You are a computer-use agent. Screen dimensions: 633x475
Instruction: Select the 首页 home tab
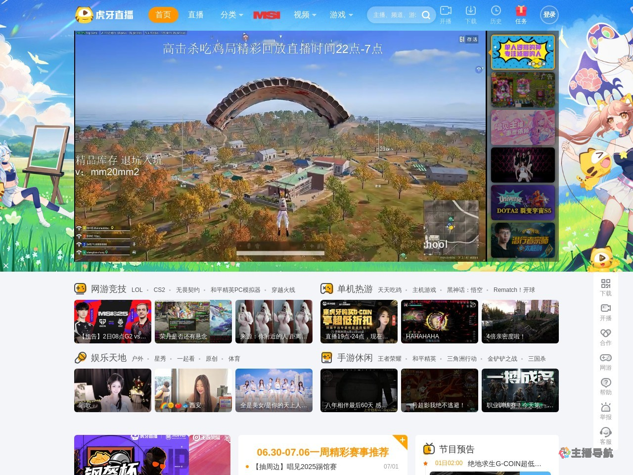pyautogui.click(x=163, y=15)
